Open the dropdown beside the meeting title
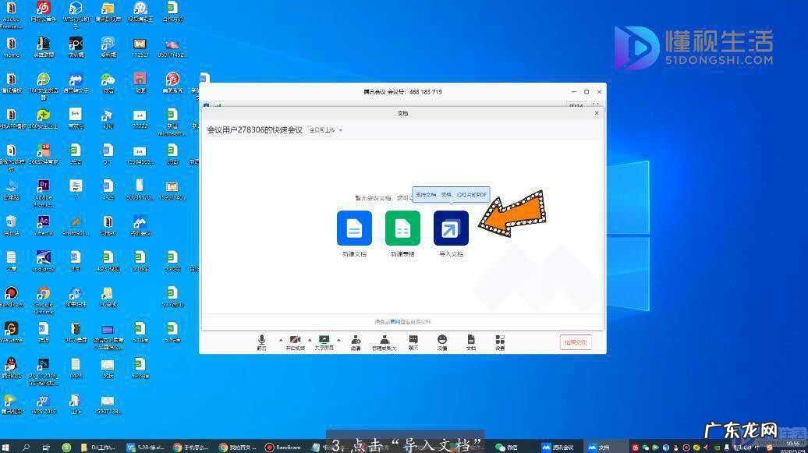The height and width of the screenshot is (453, 808). pos(327,130)
